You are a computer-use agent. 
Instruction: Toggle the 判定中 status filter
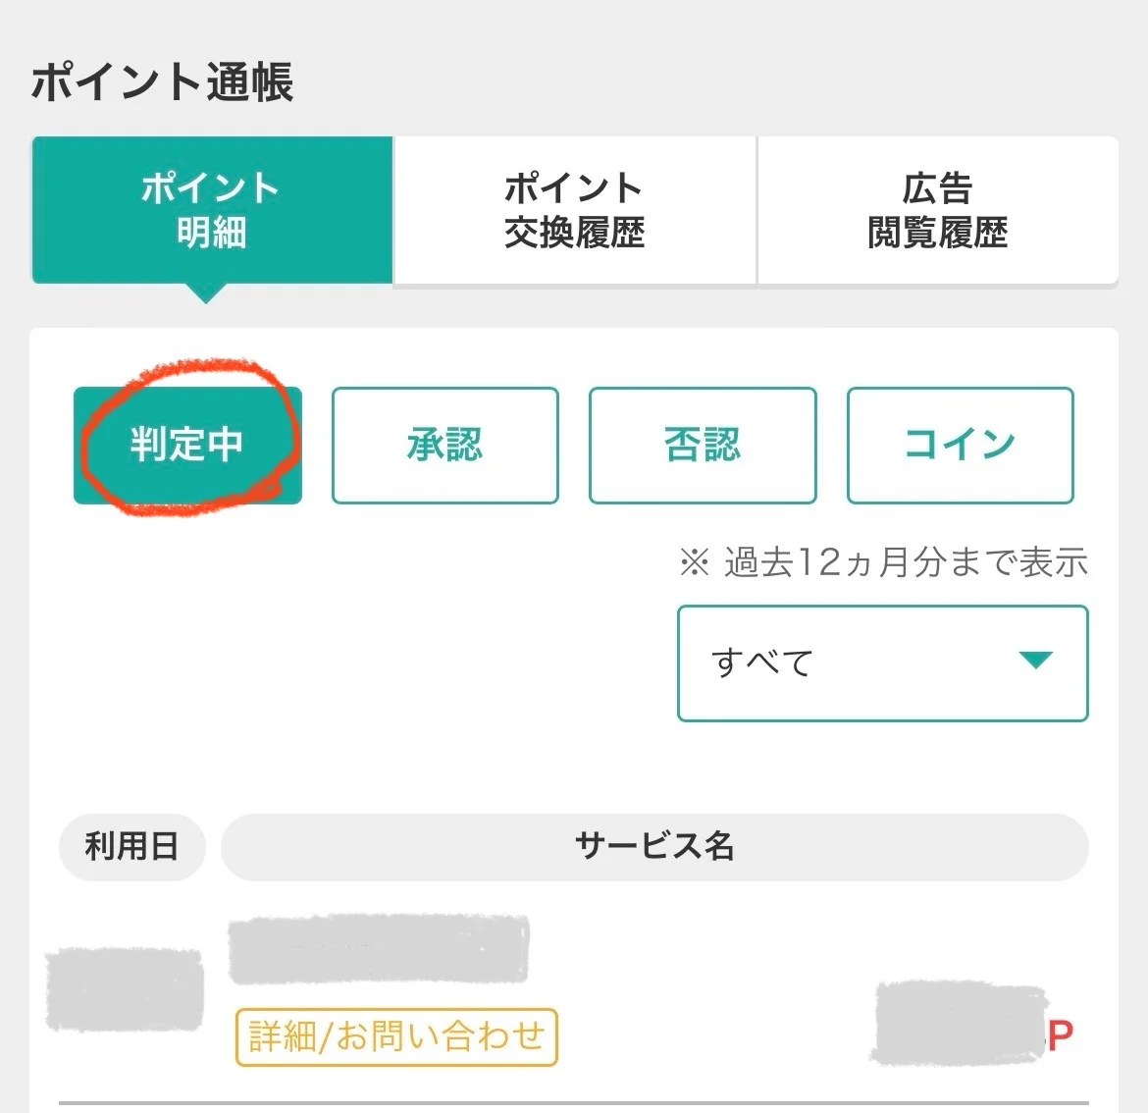[187, 446]
